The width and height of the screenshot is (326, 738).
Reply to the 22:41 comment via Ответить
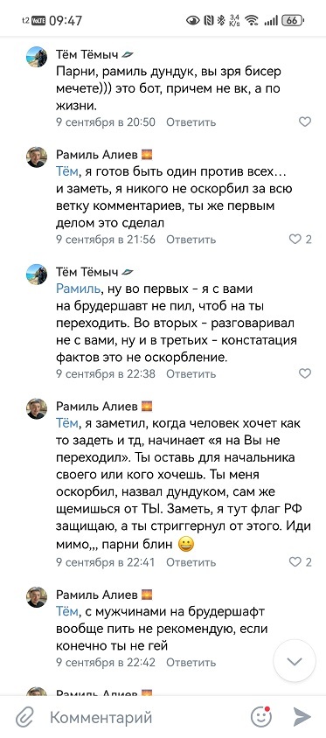point(191,562)
